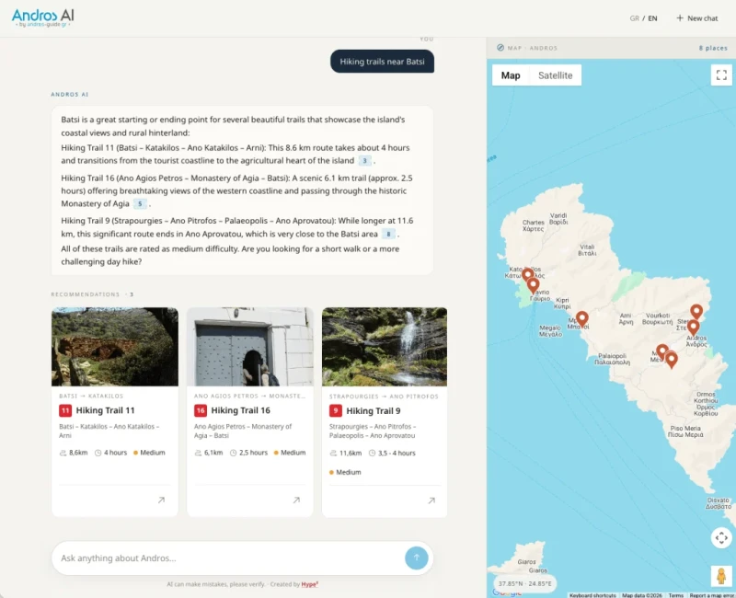The image size is (736, 598).
Task: Click the Map data ©2026 notice
Action: click(641, 595)
